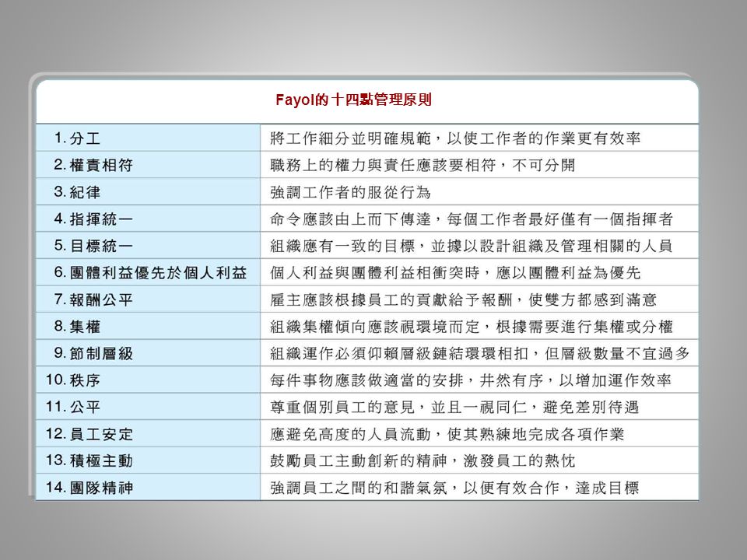Select the cell '12. 員工安定'

148,433
